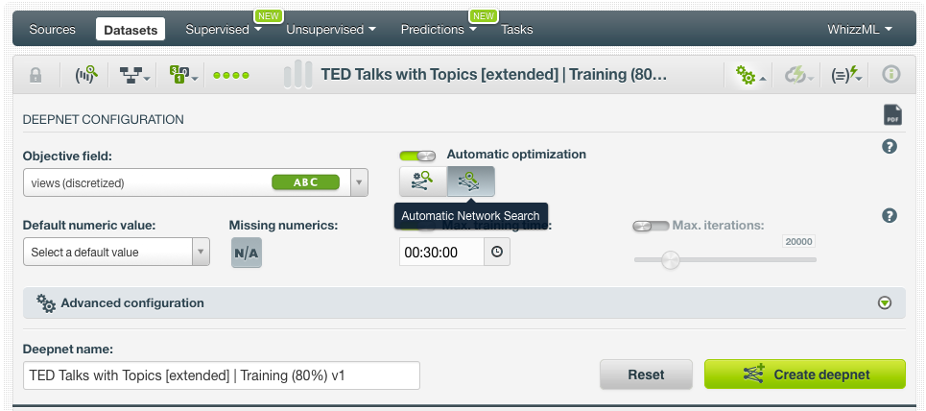Click the lock privacy icon
The width and height of the screenshot is (926, 411).
coord(36,75)
